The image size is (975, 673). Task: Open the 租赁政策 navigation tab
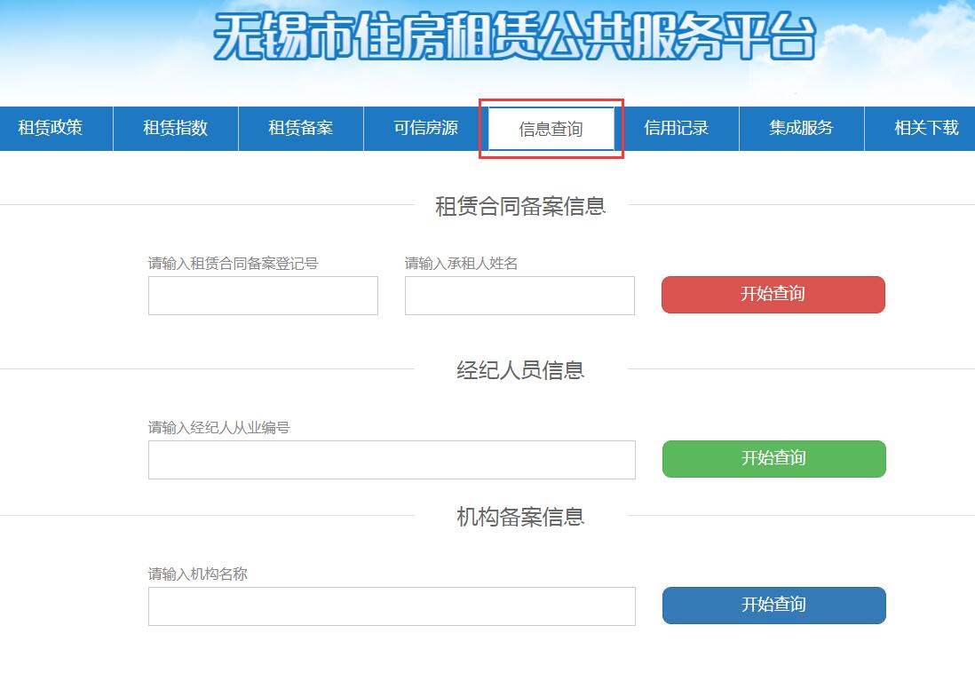click(x=51, y=128)
